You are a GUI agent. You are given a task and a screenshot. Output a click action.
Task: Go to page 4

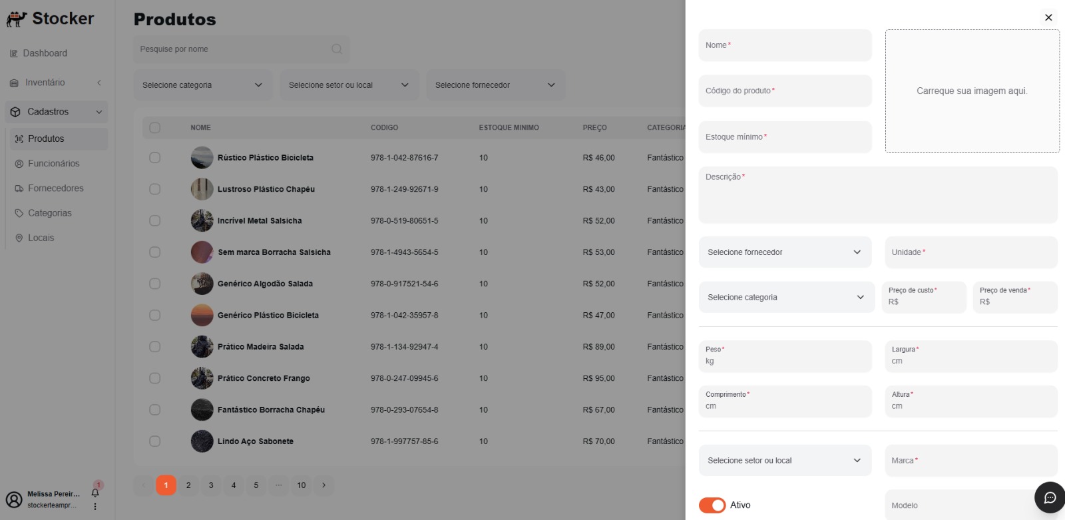[x=234, y=485]
